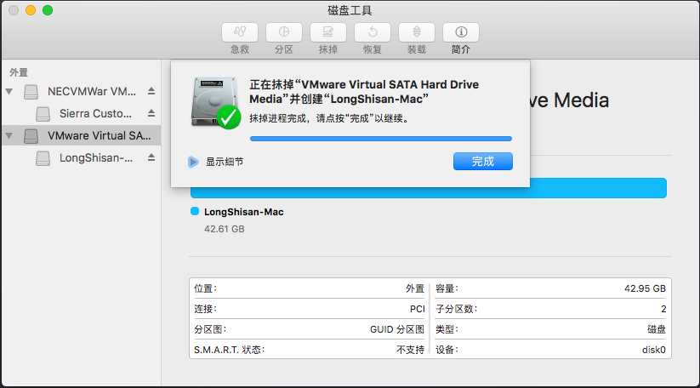Open the Info (简介) toolbar icon

(x=461, y=32)
